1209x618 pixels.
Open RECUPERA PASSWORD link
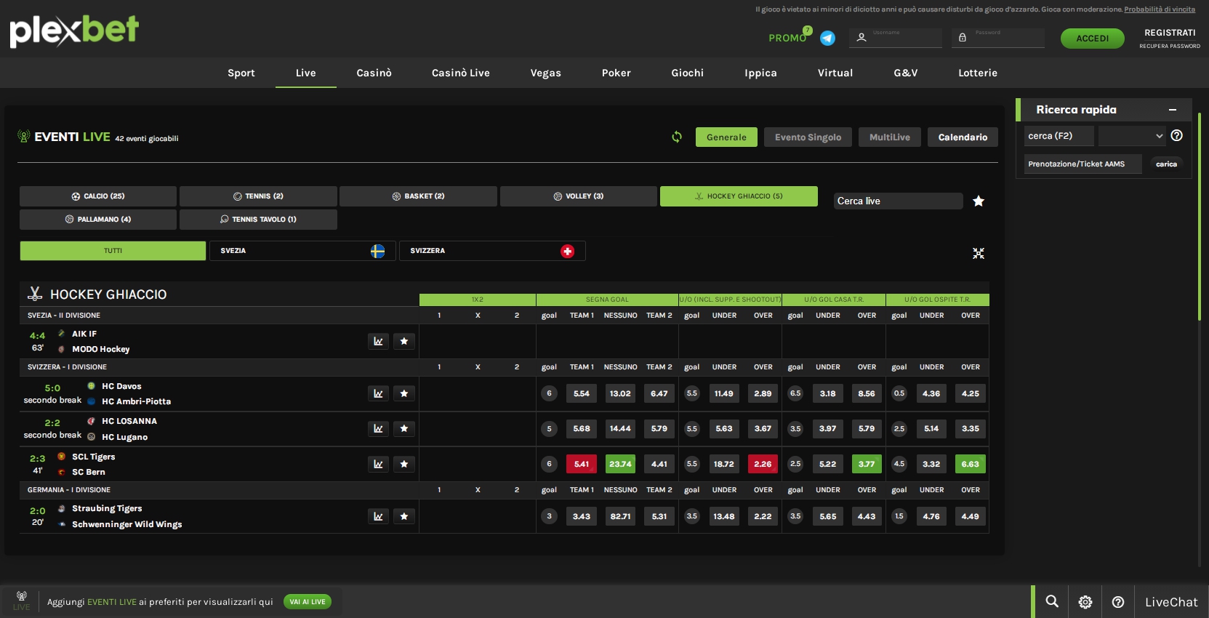click(1170, 46)
